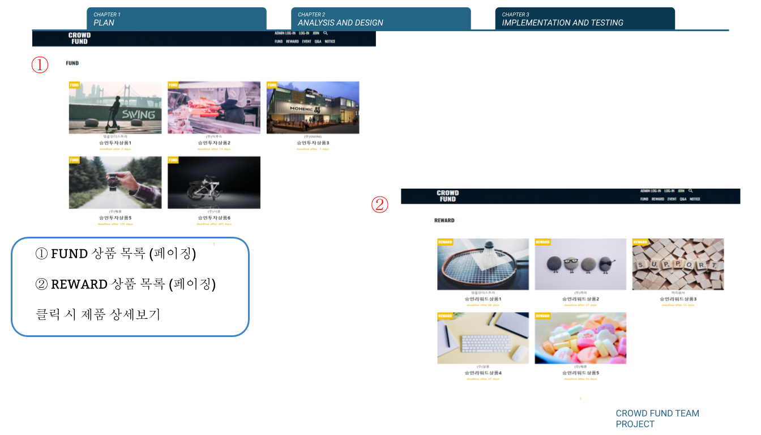761x435 pixels.
Task: Select REWARD menu in FUND page navbar
Action: pyautogui.click(x=292, y=41)
